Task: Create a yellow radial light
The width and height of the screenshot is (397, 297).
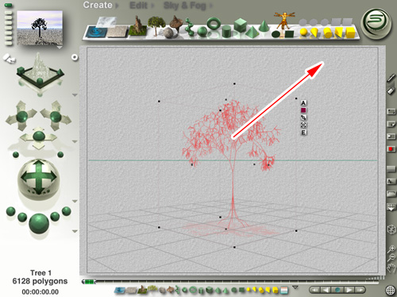Action: 304,33
